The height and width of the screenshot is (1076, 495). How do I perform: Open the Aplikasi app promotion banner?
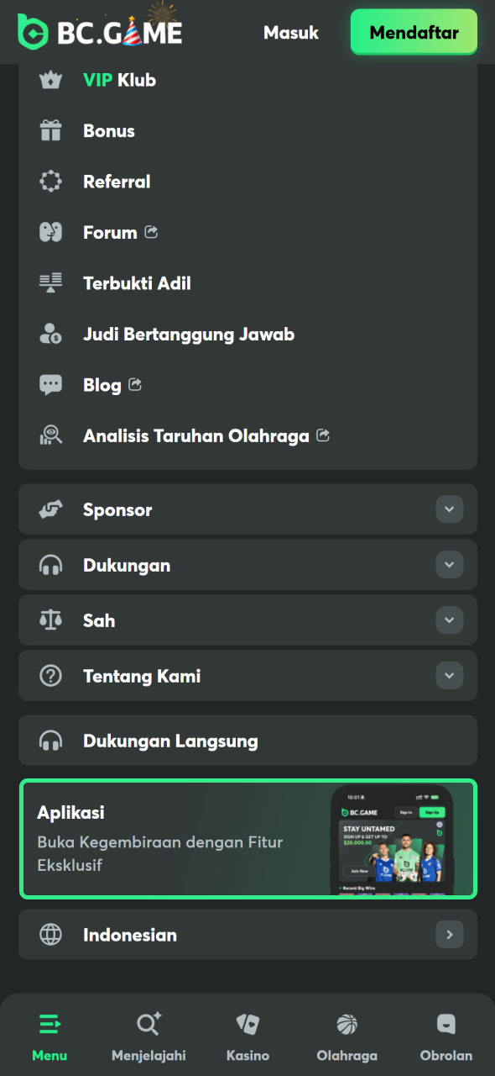coord(247,839)
